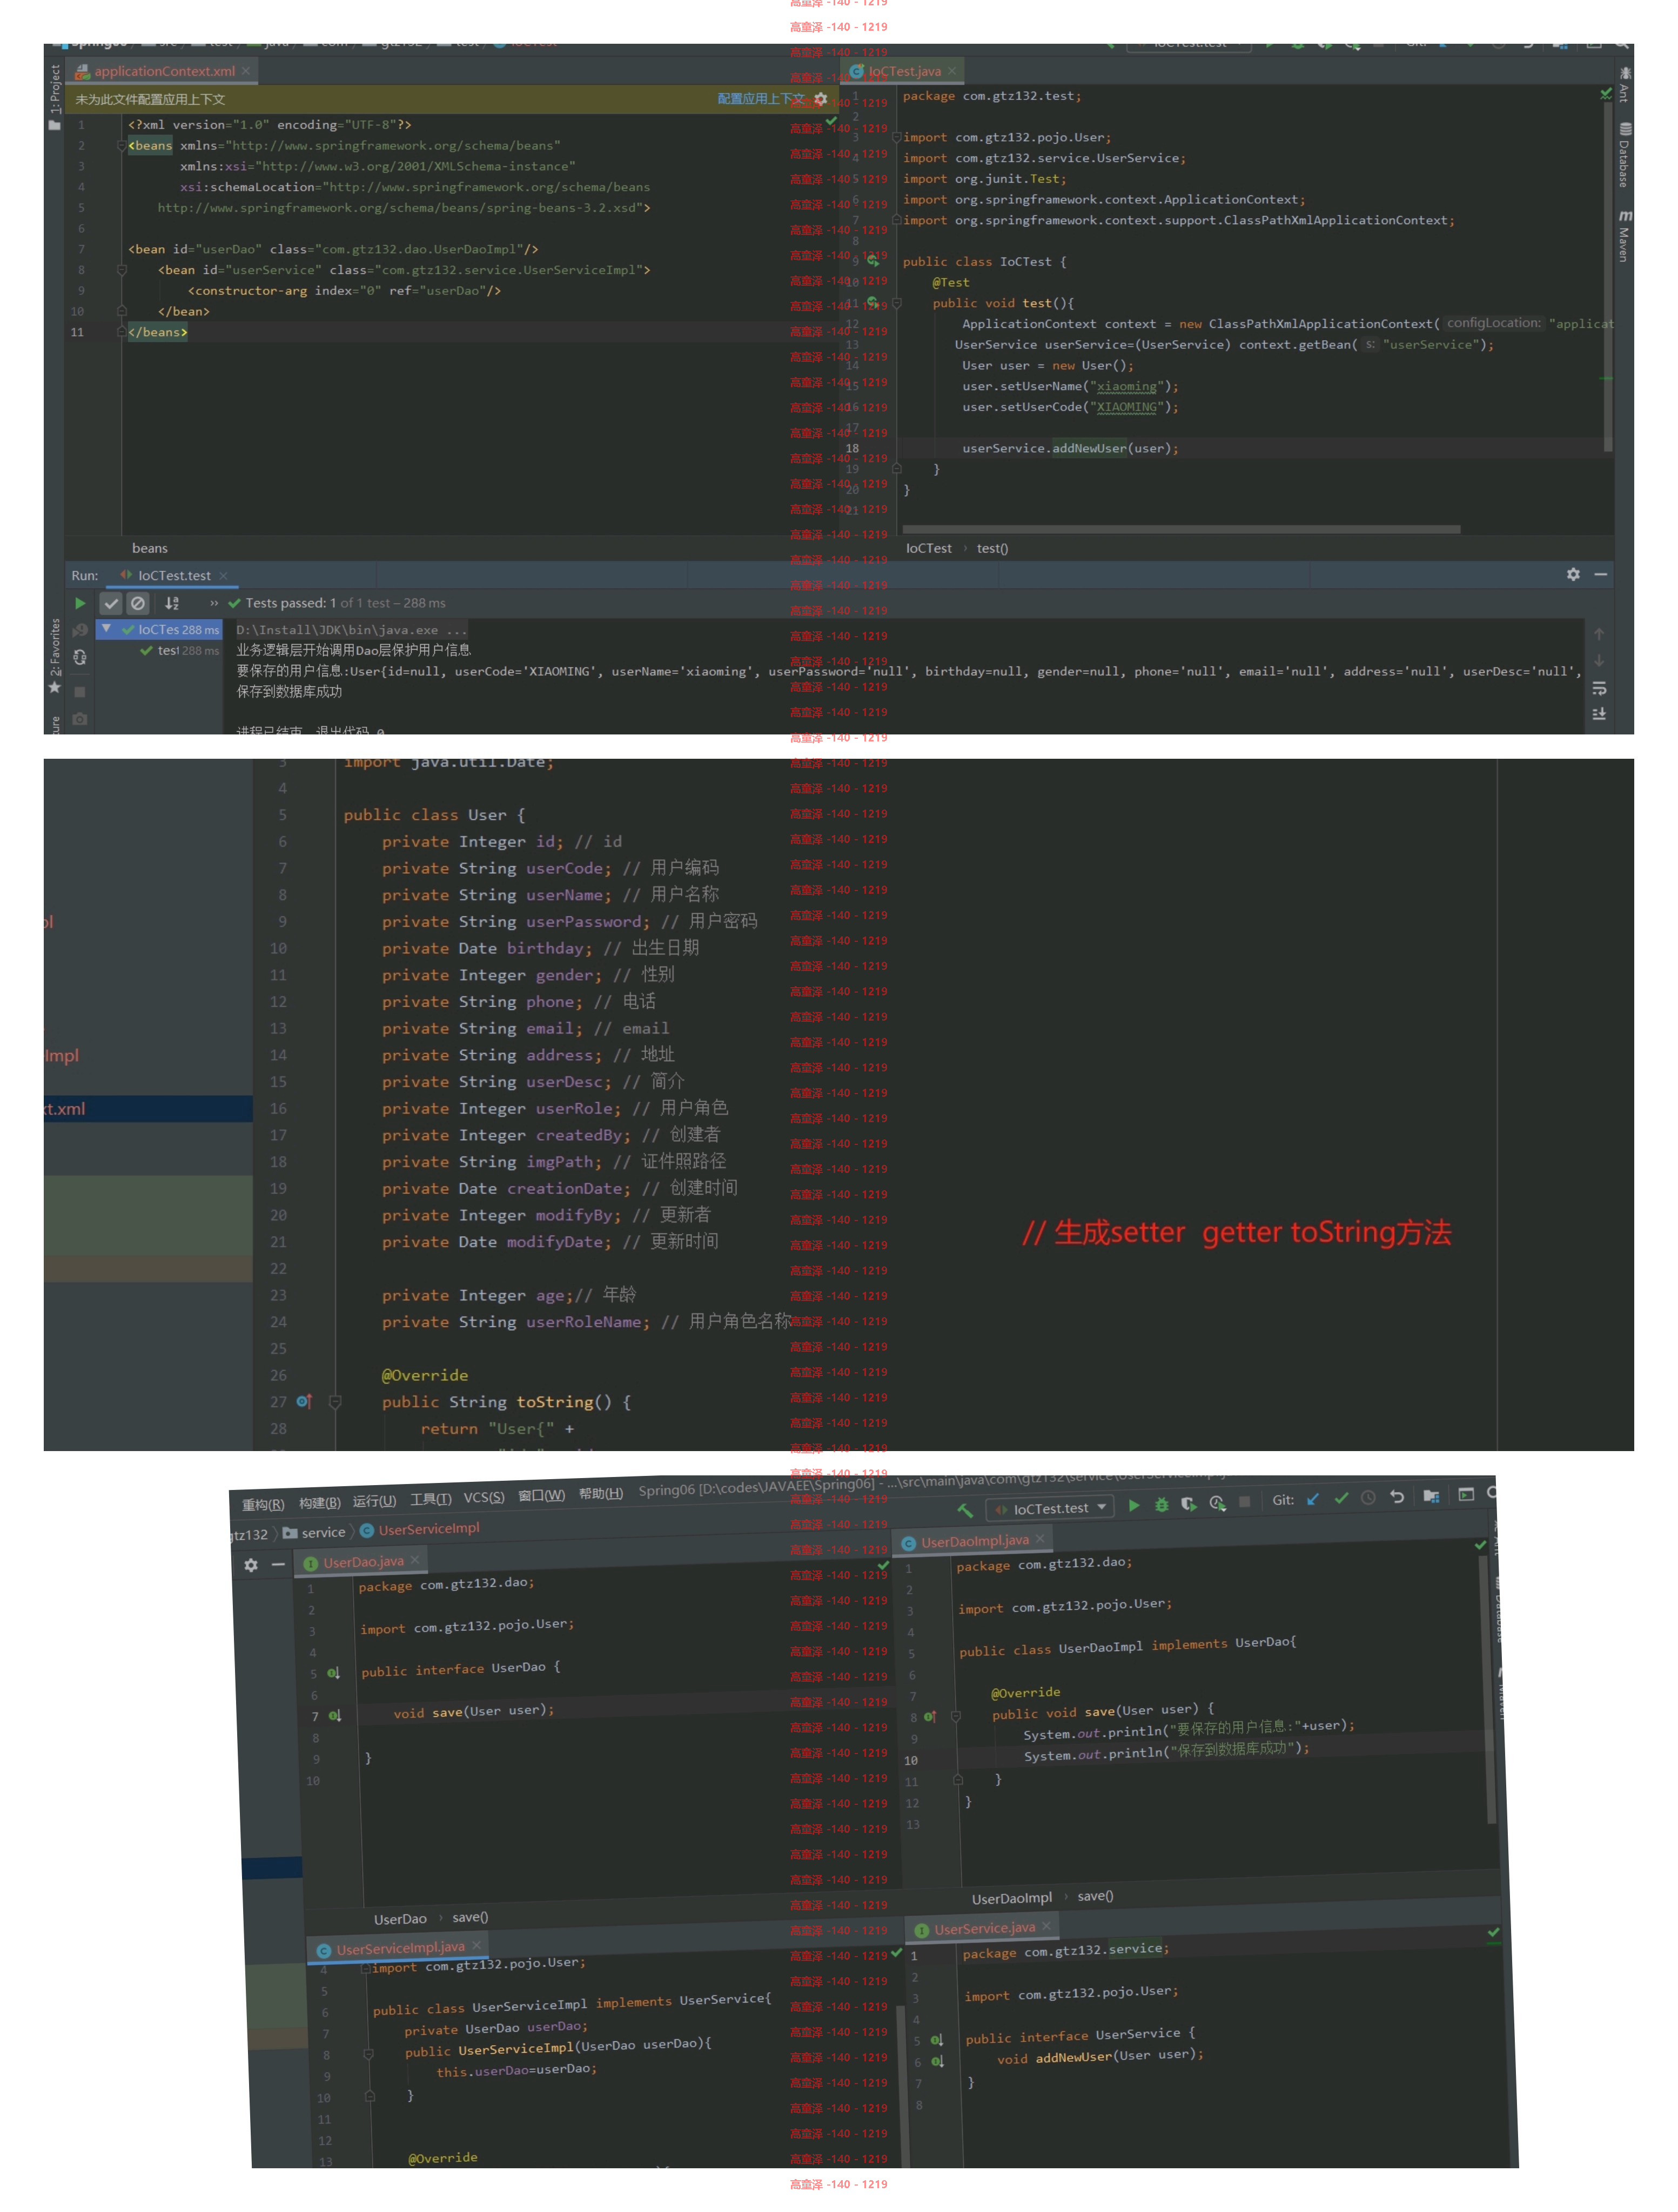Screen dimensions: 1678x2212
Task: Collapse the import block in IoCTest.java
Action: coord(896,137)
